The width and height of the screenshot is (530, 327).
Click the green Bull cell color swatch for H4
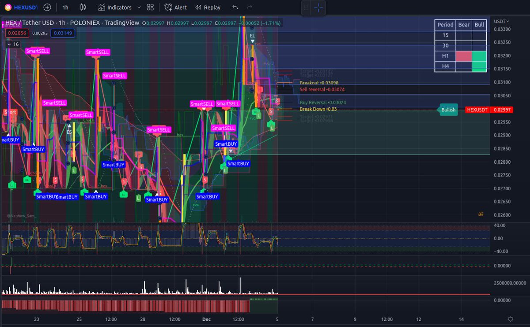click(479, 66)
